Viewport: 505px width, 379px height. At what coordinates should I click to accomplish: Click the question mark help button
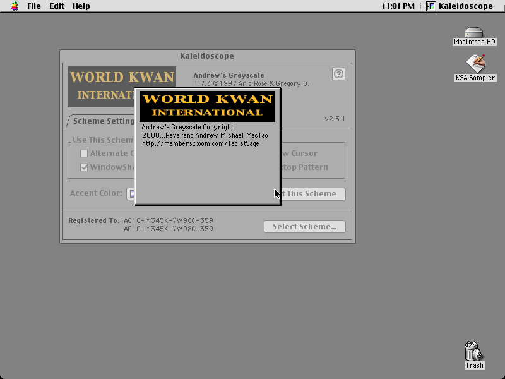338,74
